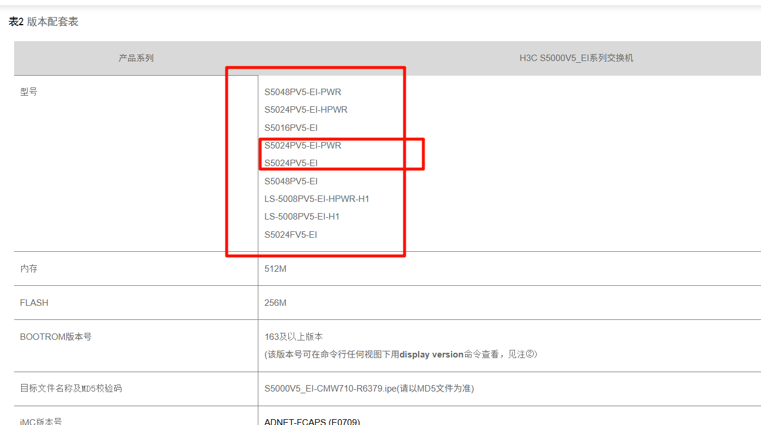Screen dimensions: 761x425
Task: Select the 产品系列 column header
Action: point(136,58)
